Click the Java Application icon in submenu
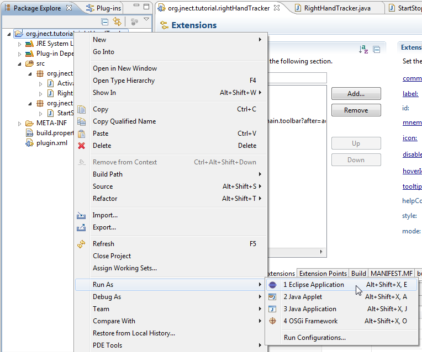The image size is (422, 352). (272, 309)
